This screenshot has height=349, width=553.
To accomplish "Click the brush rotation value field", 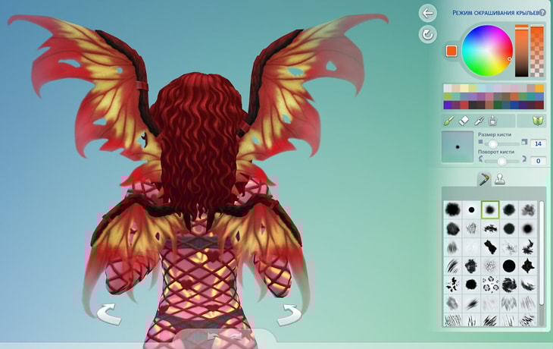I will (x=539, y=161).
